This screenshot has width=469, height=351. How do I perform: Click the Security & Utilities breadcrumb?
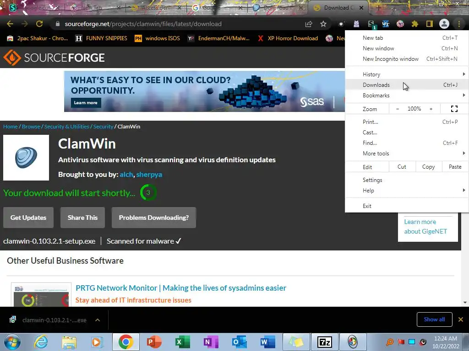point(67,127)
